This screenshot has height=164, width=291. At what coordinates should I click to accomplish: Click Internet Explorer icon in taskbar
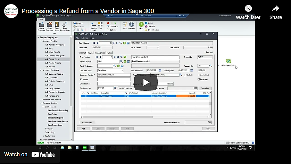pos(63,148)
